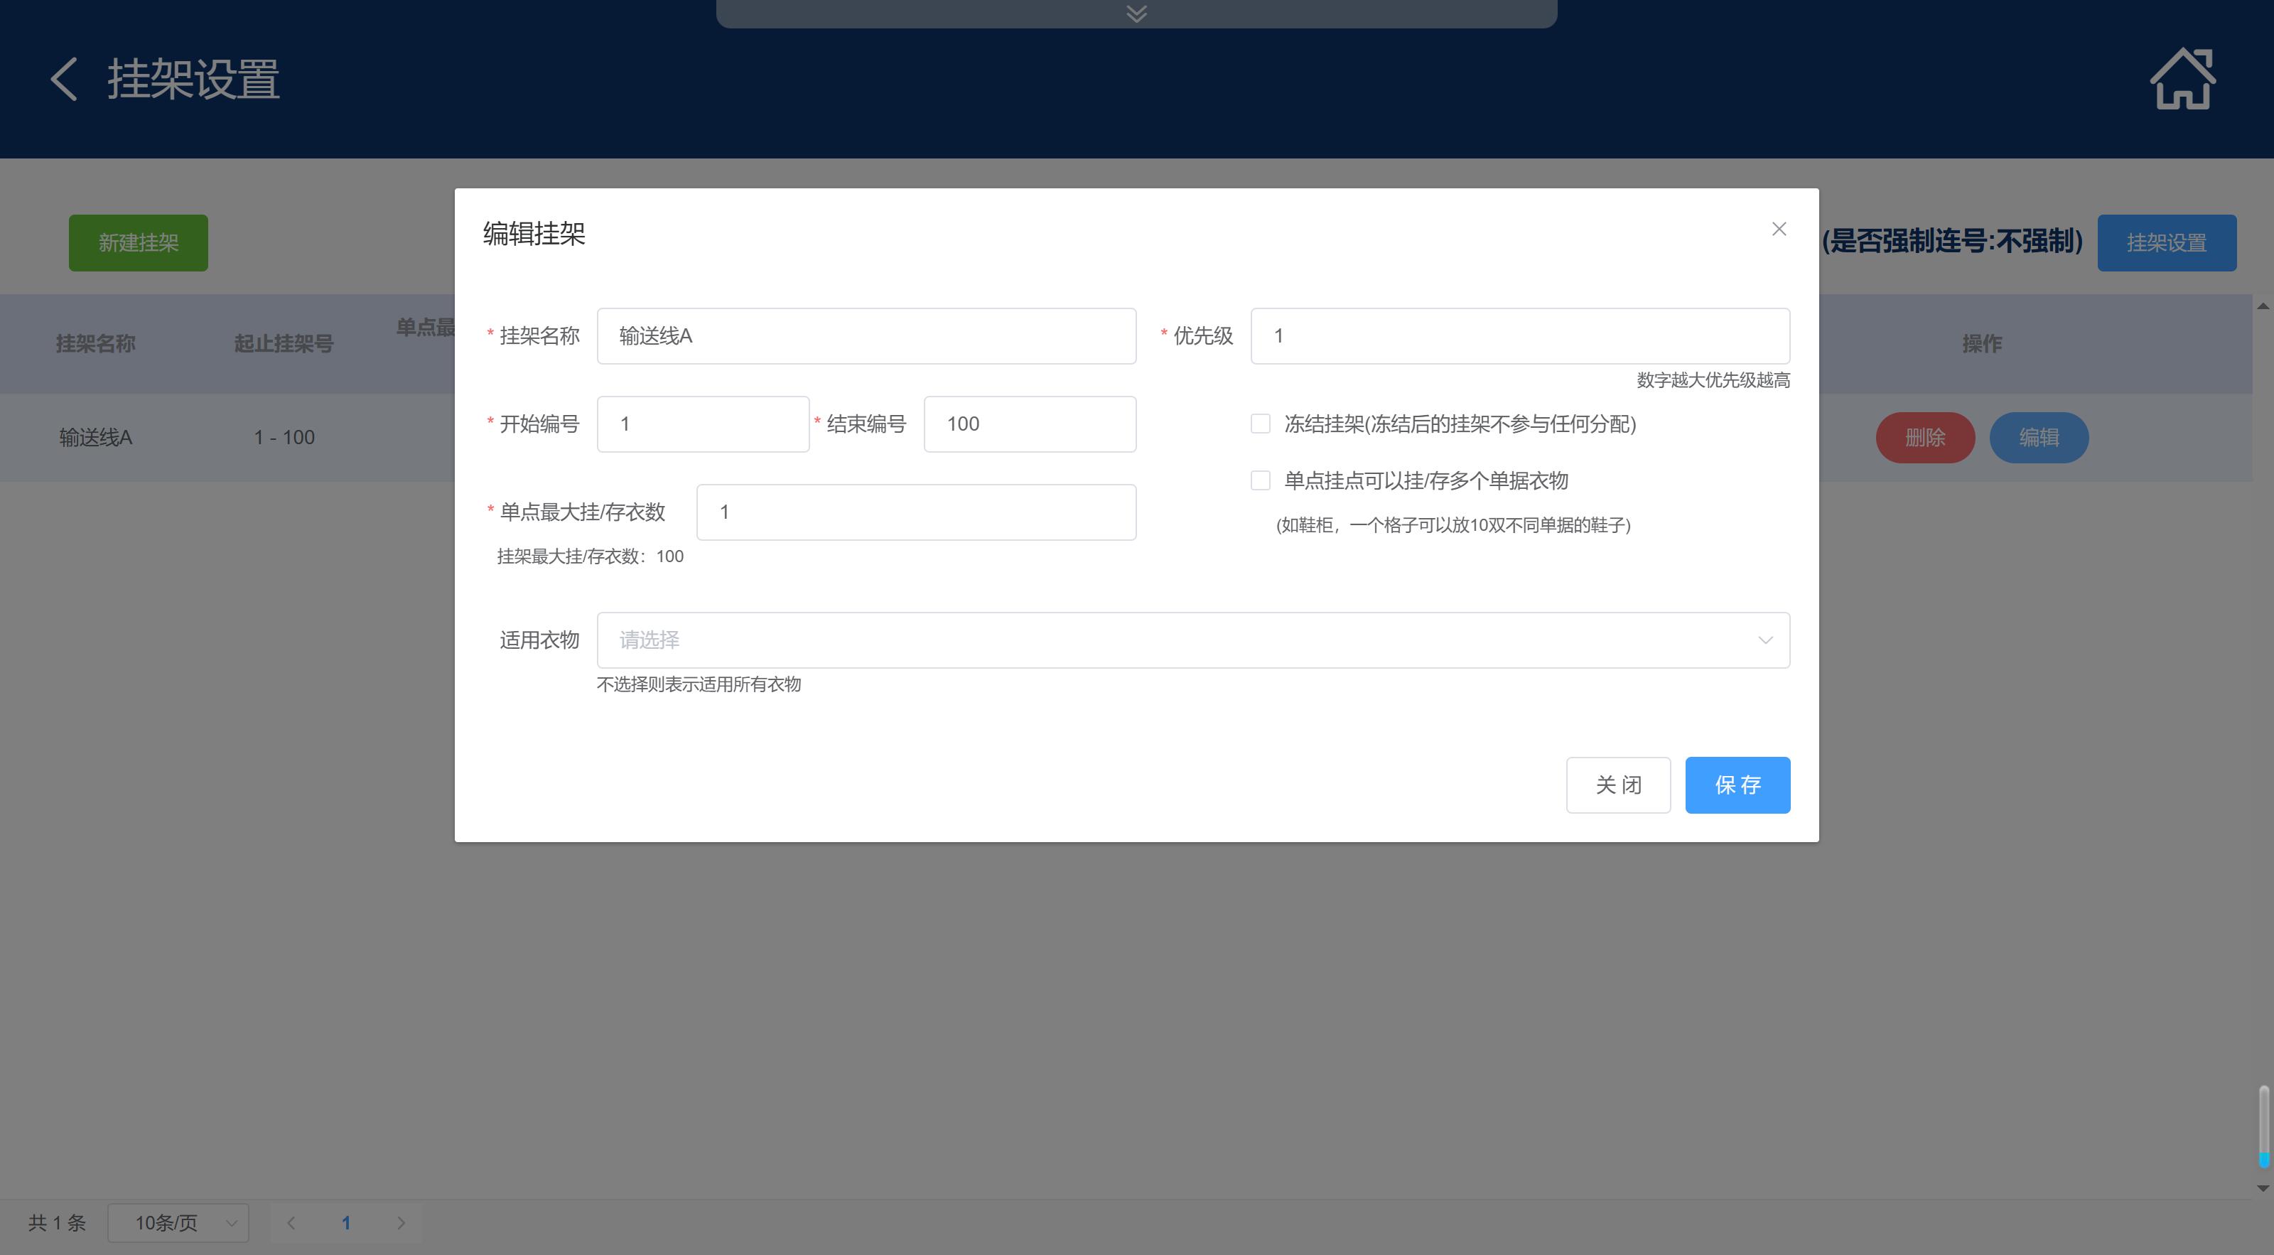Click the 优先级 input field
Screen dimensions: 2274x1255
(1519, 336)
